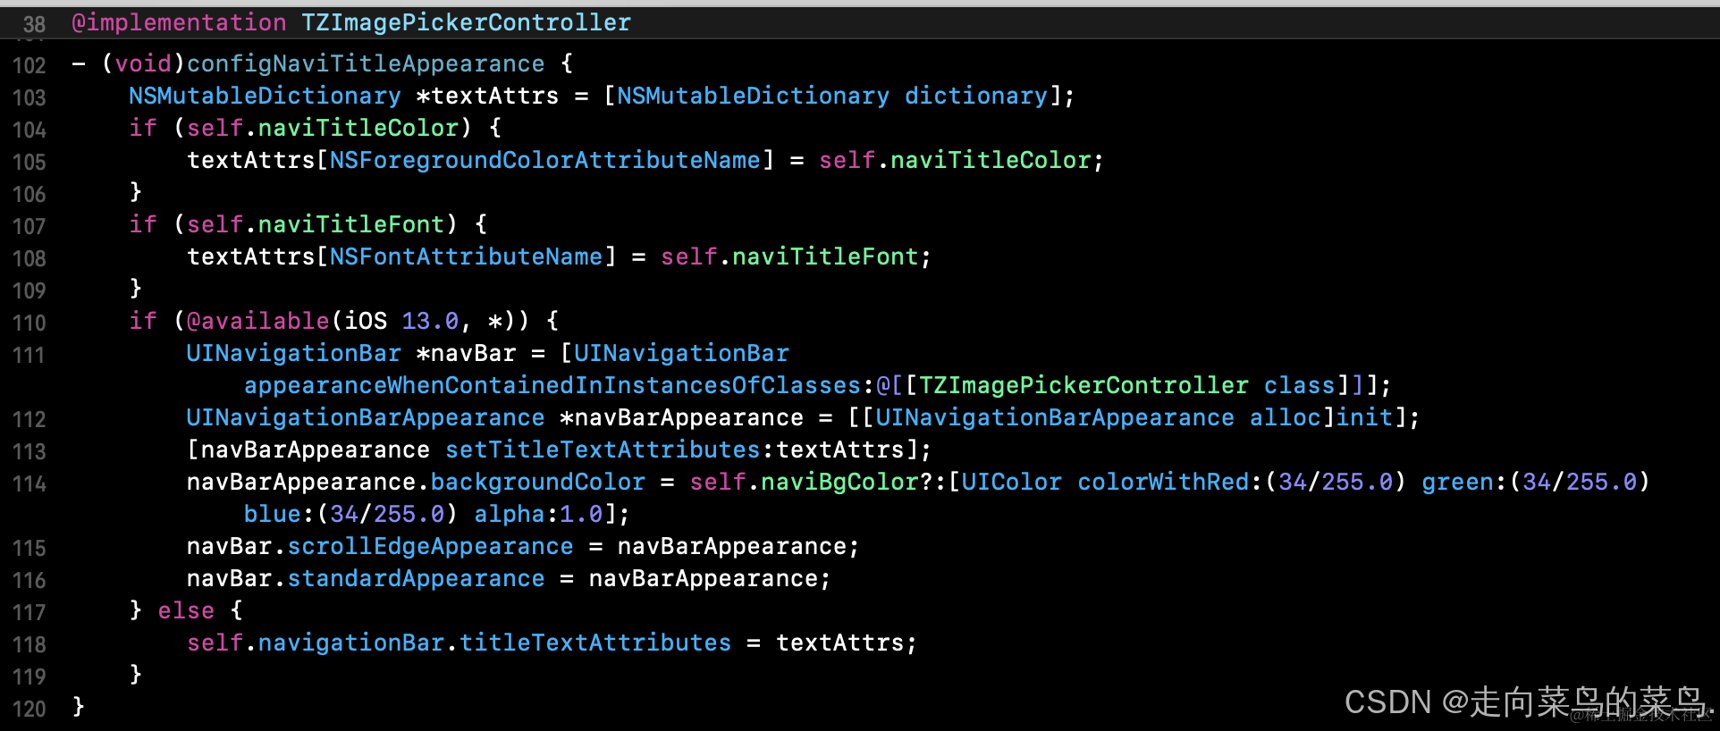Click the backgroundColor property on line 114

pos(538,482)
